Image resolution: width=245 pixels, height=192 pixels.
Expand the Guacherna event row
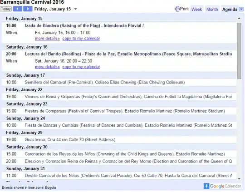point(119,140)
